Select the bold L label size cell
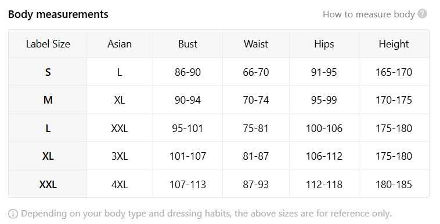This screenshot has width=440, height=224. [x=48, y=128]
